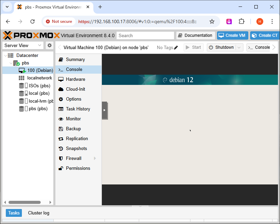This screenshot has height=224, width=280.
Task: Click the Proxmox logo
Action: 31,35
